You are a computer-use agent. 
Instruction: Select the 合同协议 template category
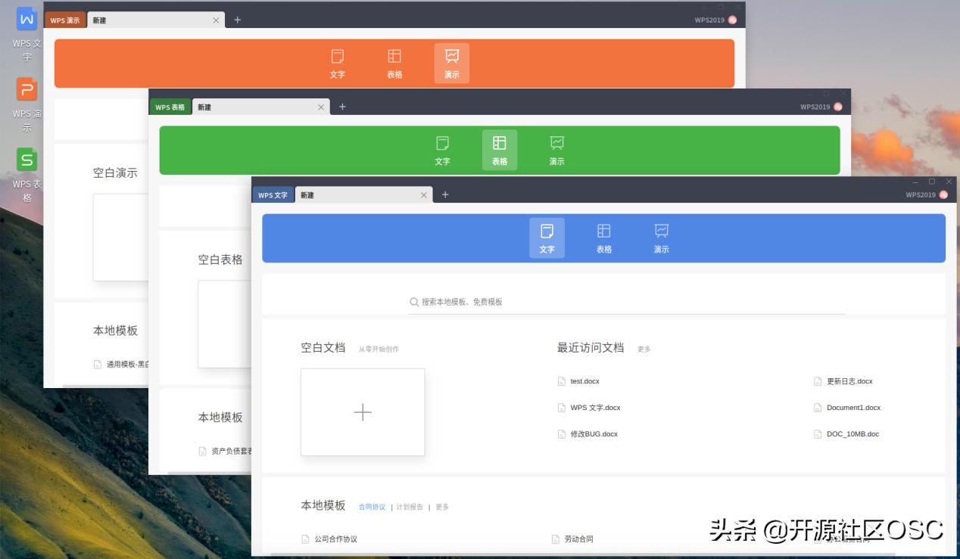point(372,507)
